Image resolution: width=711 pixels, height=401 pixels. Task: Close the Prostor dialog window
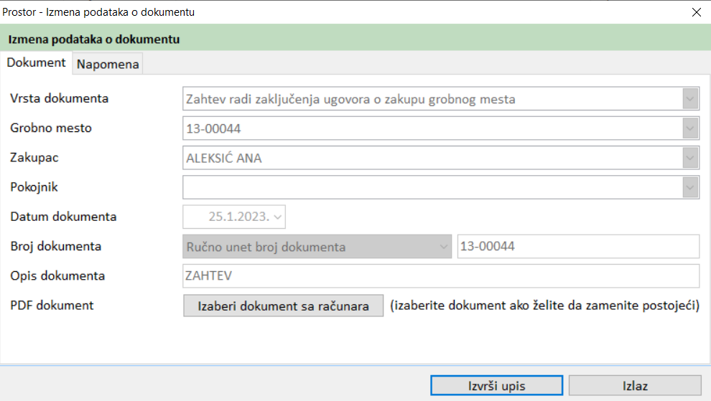[x=696, y=11]
